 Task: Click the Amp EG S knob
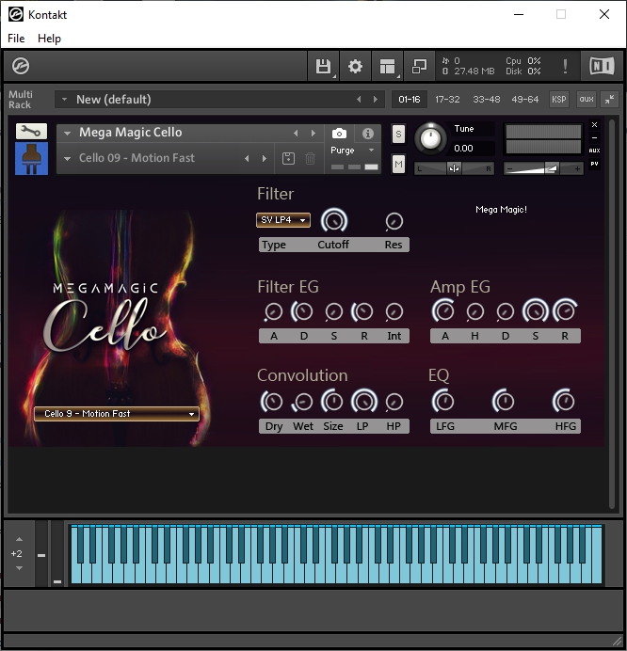(x=535, y=311)
